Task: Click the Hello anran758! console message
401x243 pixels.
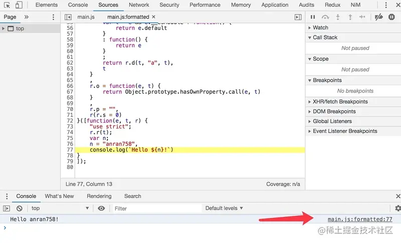Action: 34,219
